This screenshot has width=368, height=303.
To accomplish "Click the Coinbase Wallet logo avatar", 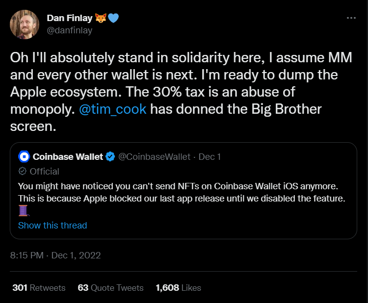I will coord(24,157).
